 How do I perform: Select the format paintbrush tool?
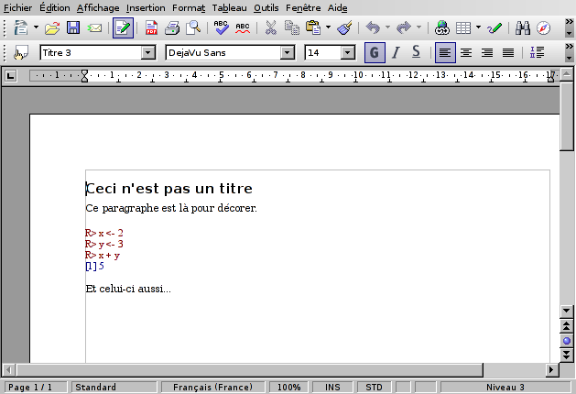(344, 28)
